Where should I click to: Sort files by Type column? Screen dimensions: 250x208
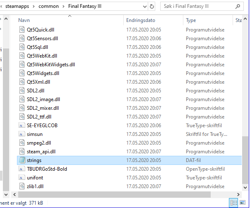pyautogui.click(x=191, y=20)
